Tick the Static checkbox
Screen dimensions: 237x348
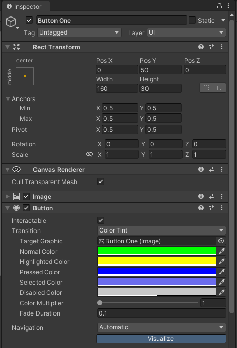click(192, 21)
